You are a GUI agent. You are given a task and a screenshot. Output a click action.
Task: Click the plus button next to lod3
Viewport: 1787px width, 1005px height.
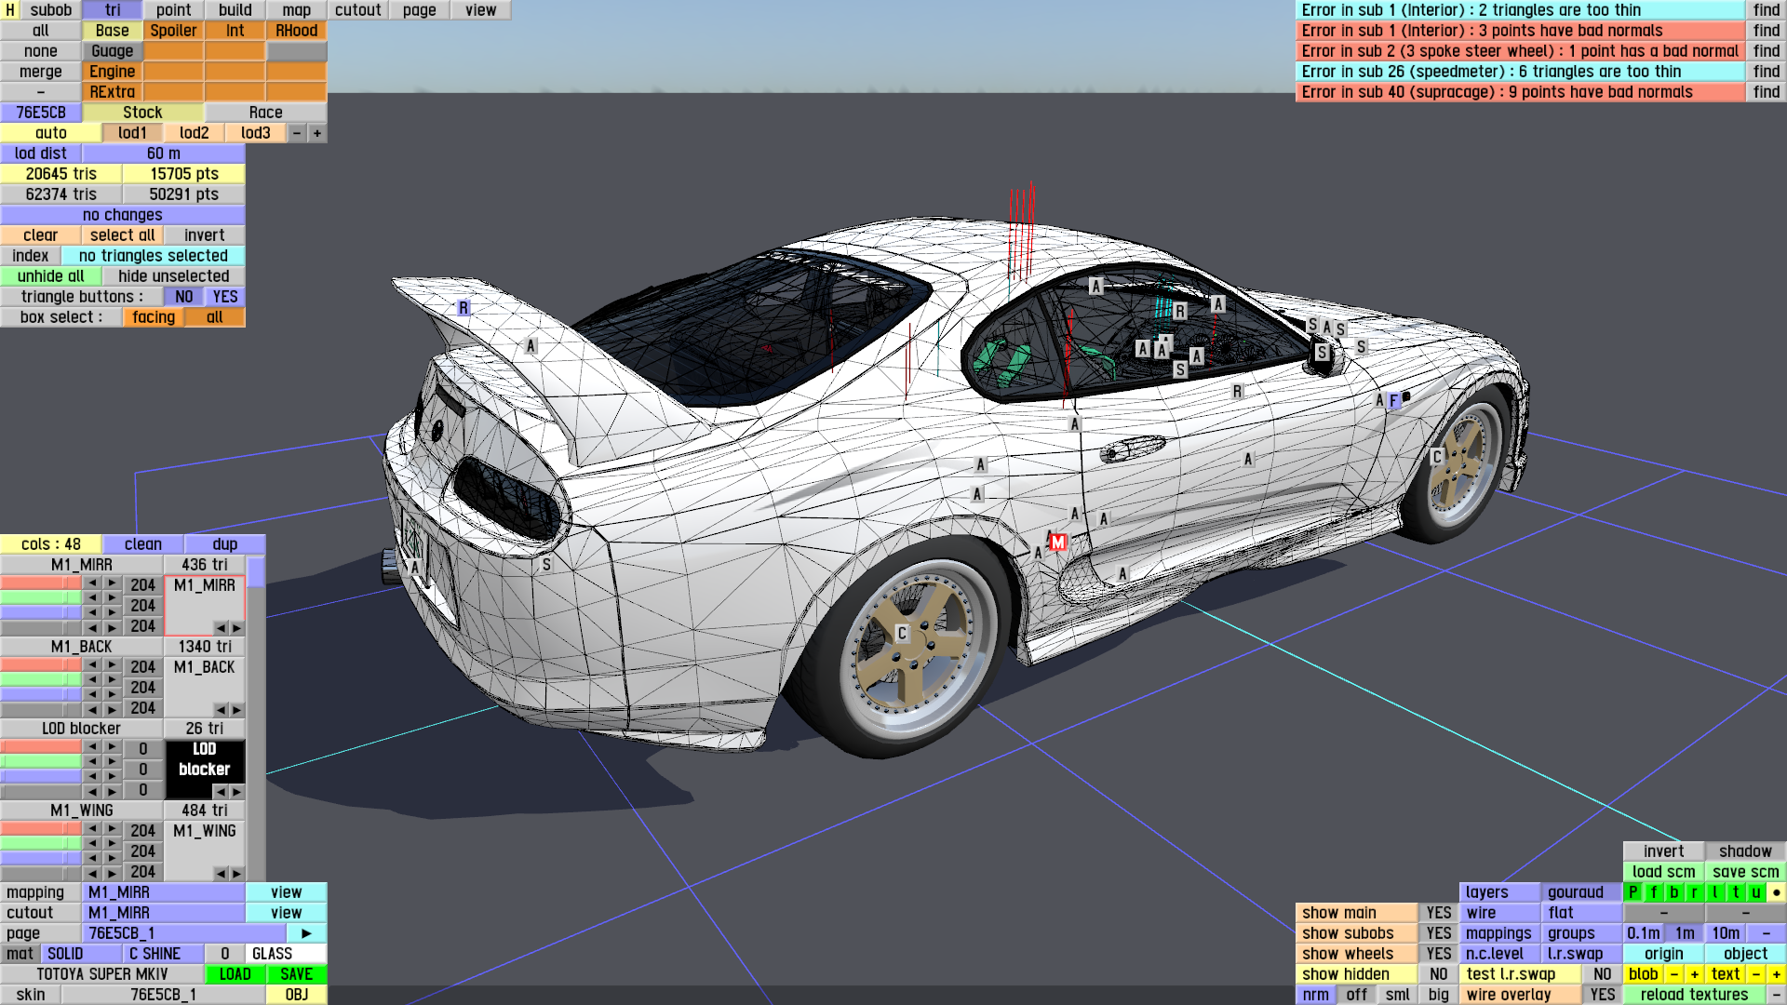[317, 133]
